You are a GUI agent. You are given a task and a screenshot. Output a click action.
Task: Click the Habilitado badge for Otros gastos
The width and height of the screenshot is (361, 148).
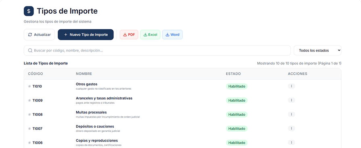(237, 86)
